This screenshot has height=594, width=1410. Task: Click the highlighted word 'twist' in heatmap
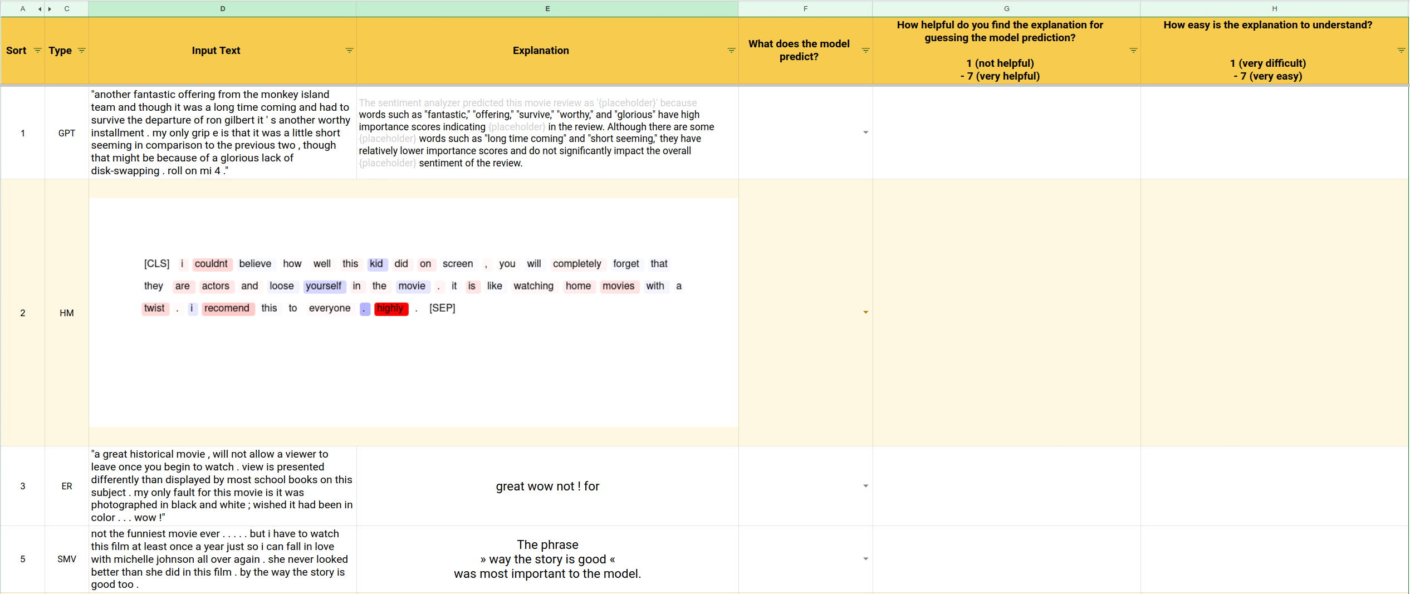click(x=155, y=308)
